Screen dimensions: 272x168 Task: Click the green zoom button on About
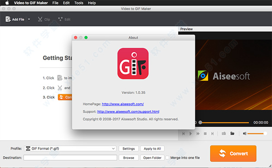(x=86, y=38)
